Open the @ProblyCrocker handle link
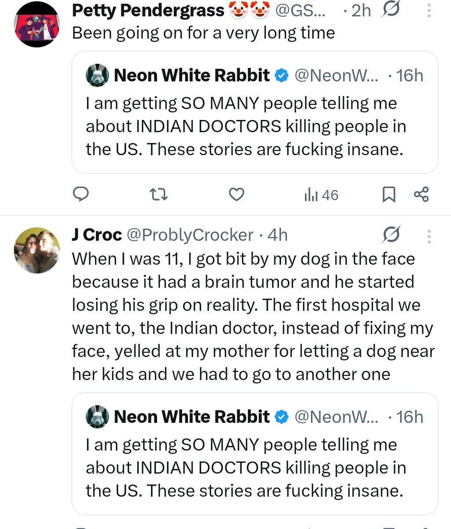This screenshot has height=529, width=451. pos(190,235)
